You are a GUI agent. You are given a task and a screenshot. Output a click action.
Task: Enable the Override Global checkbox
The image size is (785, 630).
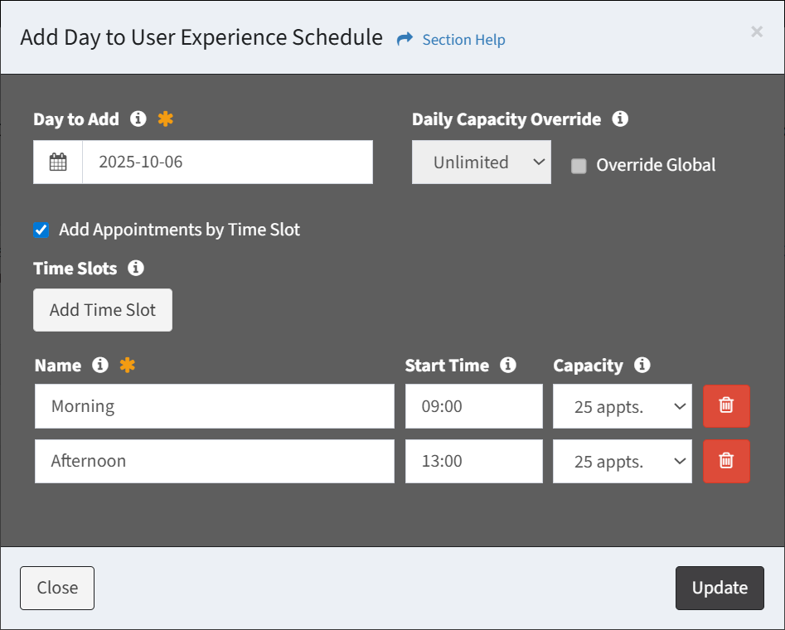[579, 166]
